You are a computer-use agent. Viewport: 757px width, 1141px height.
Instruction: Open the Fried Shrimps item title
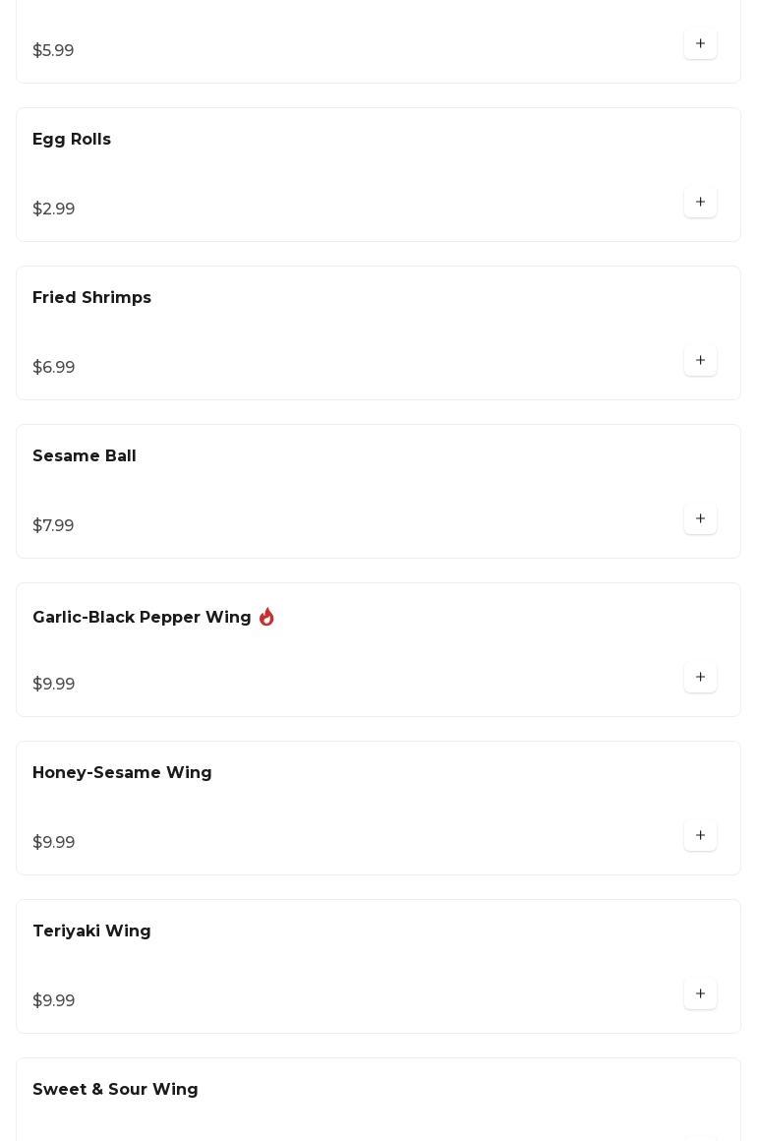[91, 298]
